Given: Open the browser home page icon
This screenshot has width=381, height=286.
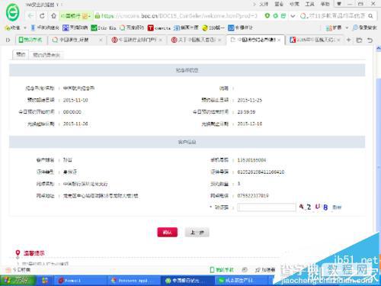Looking at the screenshot, I should (x=53, y=16).
